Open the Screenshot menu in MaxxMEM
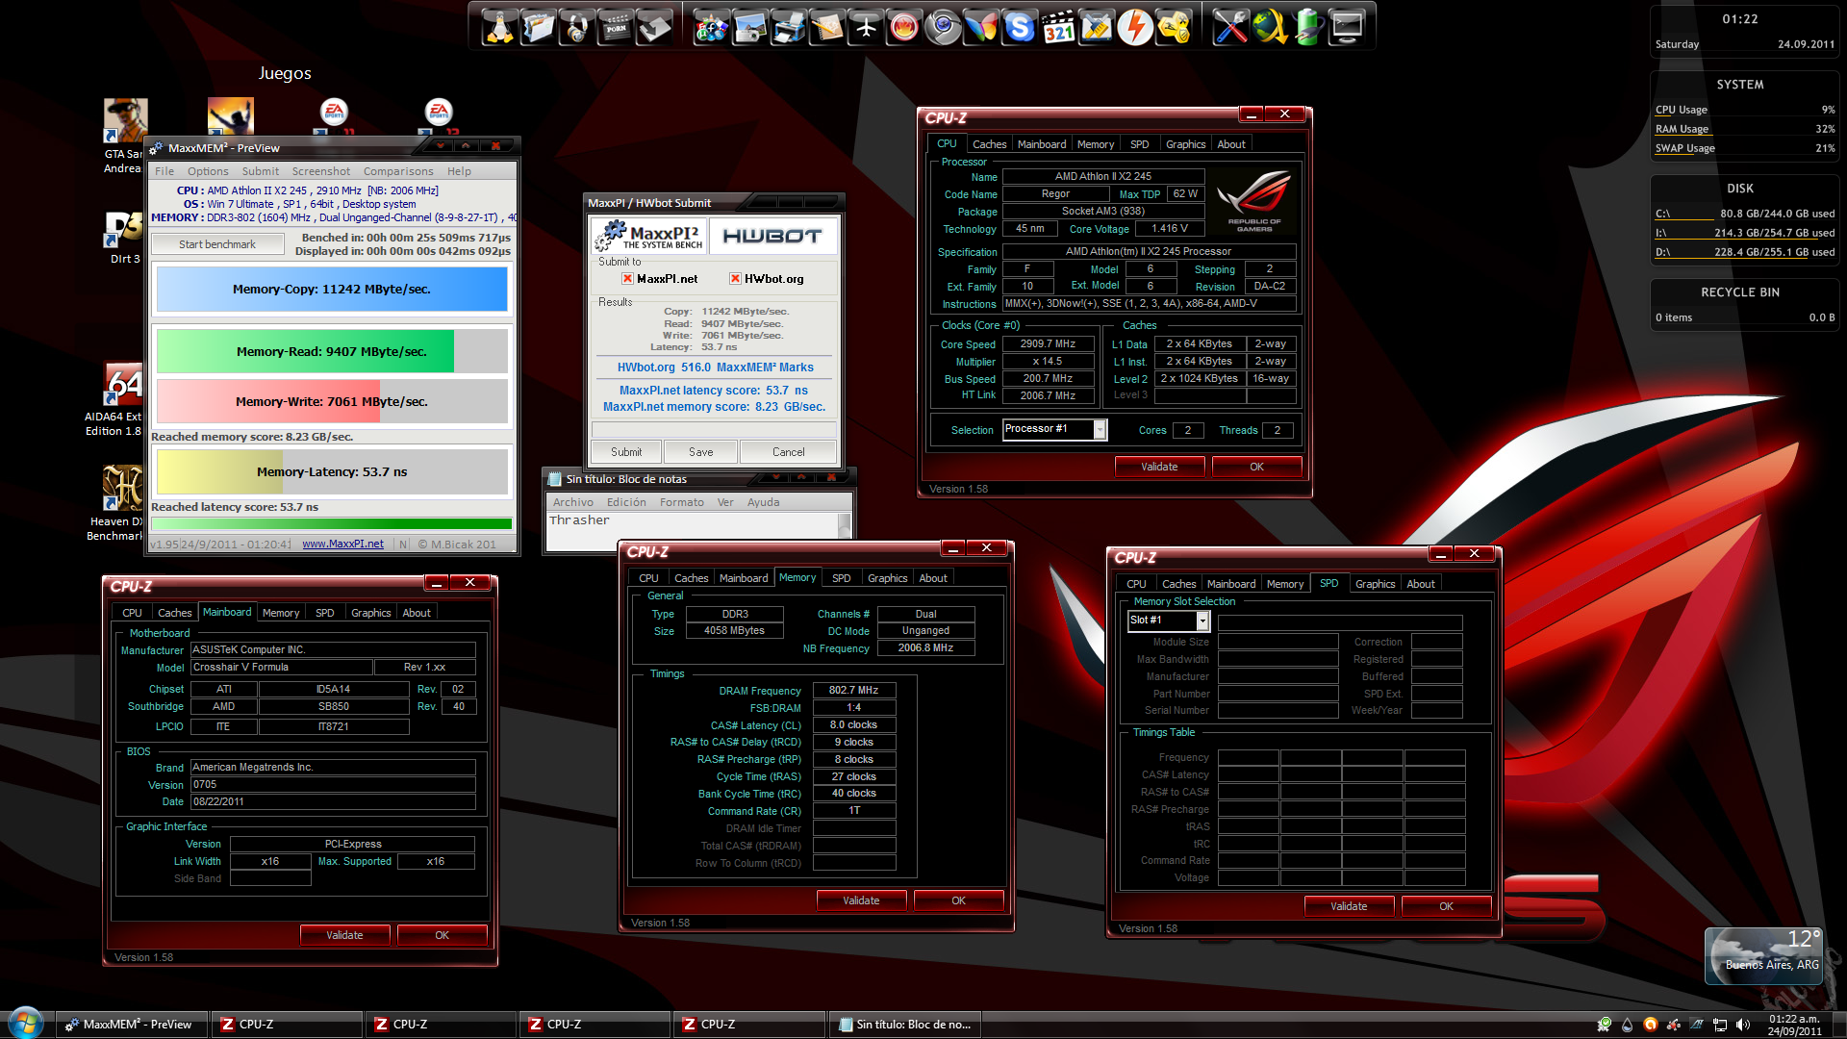Screen dimensions: 1847x1039 click(321, 171)
